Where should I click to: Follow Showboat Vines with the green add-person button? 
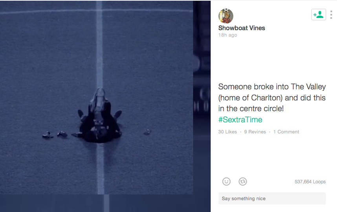(319, 15)
